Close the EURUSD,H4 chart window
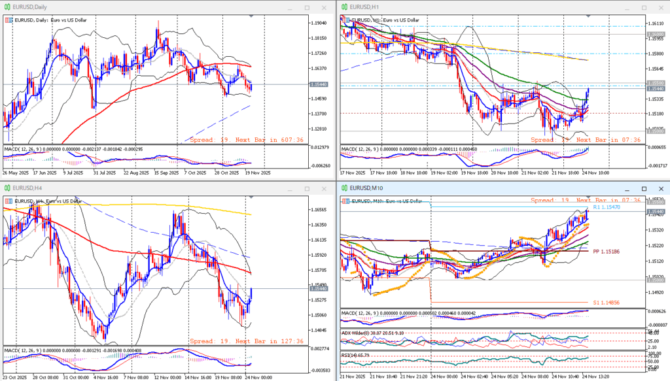This screenshot has width=670, height=381. pos(324,188)
